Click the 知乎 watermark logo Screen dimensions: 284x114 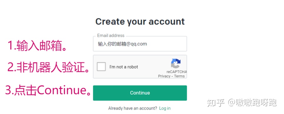216,103
